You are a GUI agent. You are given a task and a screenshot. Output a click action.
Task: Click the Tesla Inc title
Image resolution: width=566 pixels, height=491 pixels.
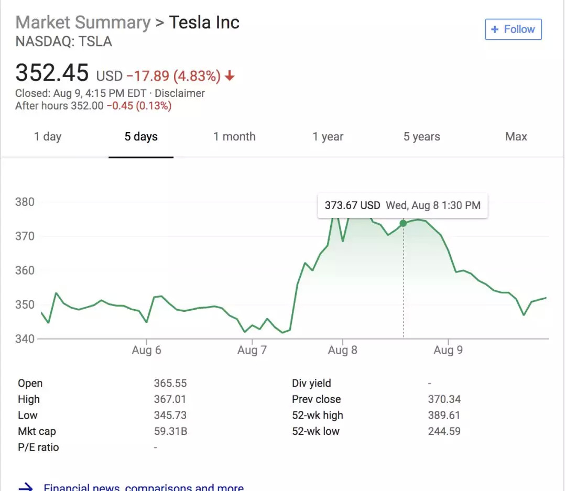(204, 23)
